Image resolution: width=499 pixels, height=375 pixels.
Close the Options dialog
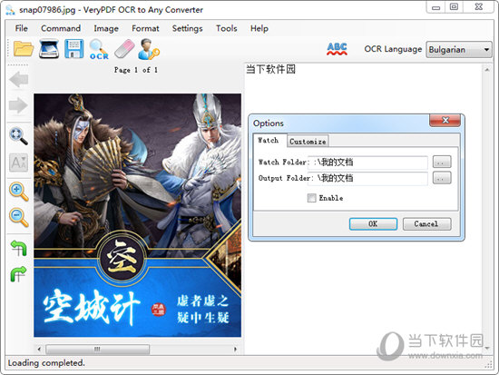445,121
